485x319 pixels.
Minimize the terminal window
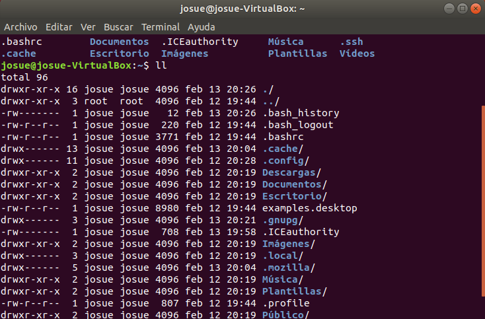(449, 9)
